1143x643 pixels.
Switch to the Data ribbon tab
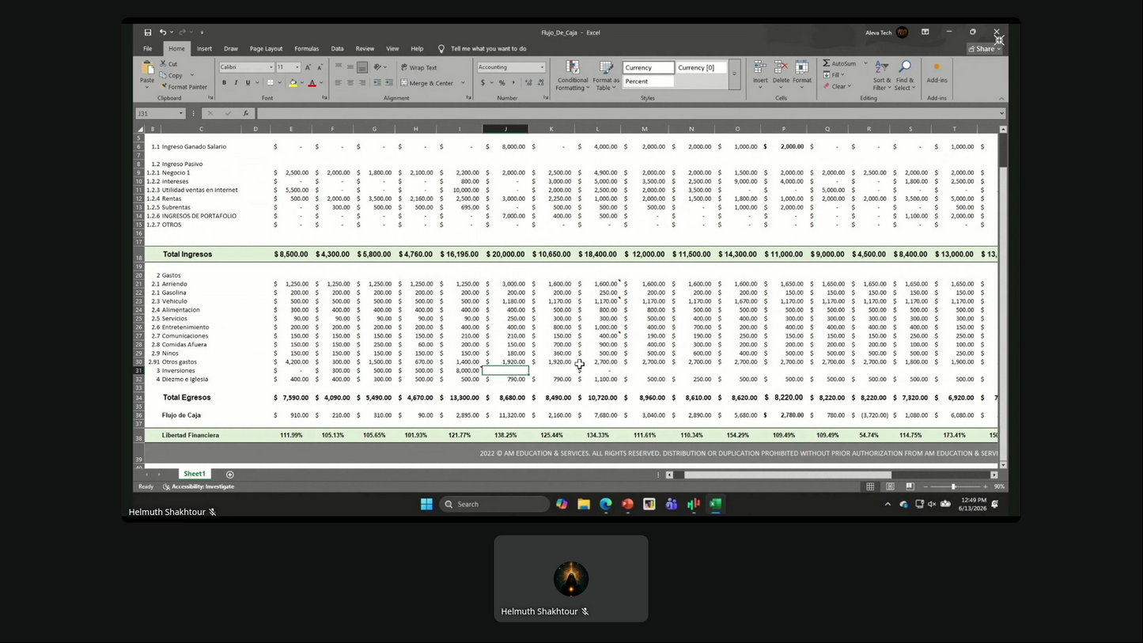click(337, 49)
